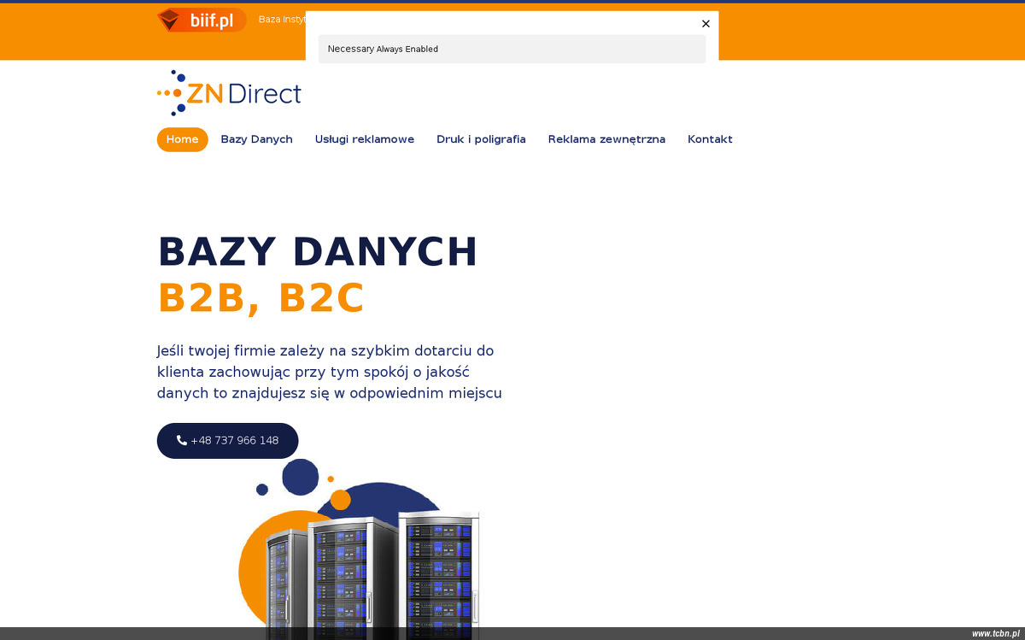Click the biif.pl logo in the orange header
This screenshot has height=640, width=1025.
click(202, 21)
